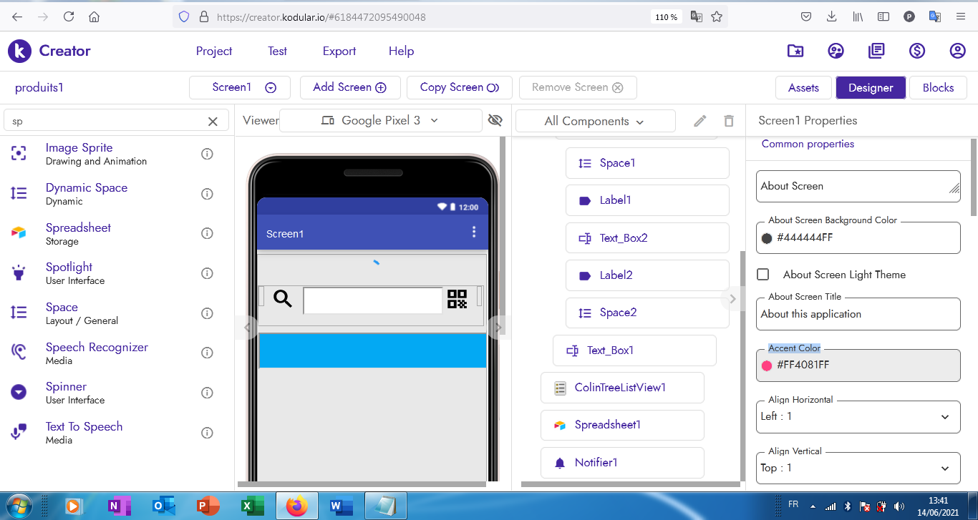Open the dollar sign monetization icon
The image size is (978, 520).
coord(917,51)
